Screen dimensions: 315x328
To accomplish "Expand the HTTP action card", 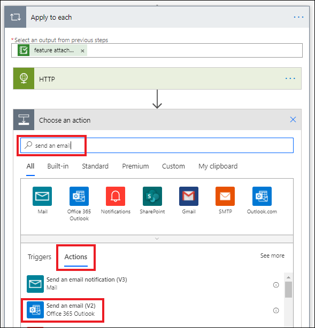I will [x=157, y=78].
